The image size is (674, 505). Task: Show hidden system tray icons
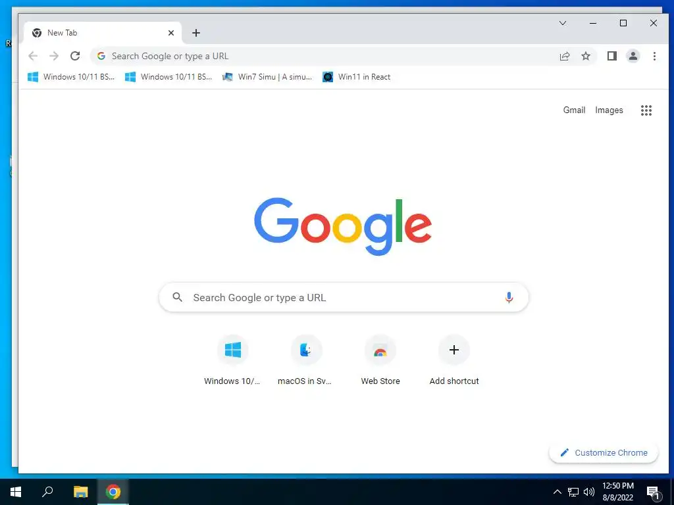pyautogui.click(x=557, y=492)
